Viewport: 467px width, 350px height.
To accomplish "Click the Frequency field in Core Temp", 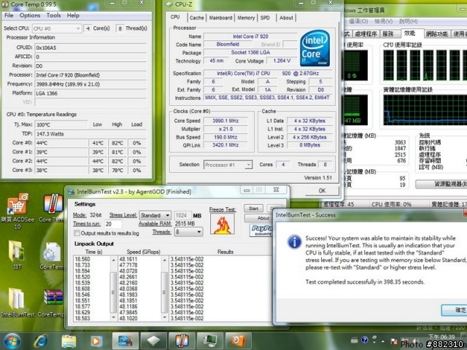I will (90, 85).
